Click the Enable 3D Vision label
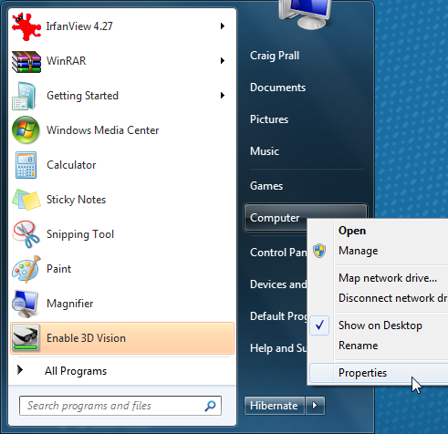Image resolution: width=448 pixels, height=434 pixels. pos(86,338)
